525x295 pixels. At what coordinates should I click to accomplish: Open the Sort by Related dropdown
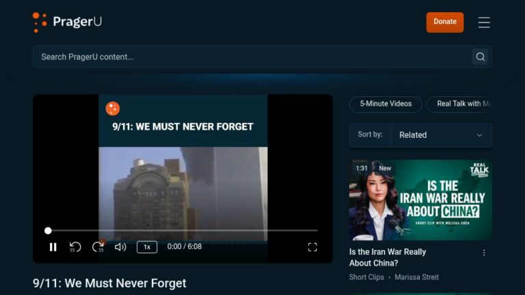[x=441, y=135]
